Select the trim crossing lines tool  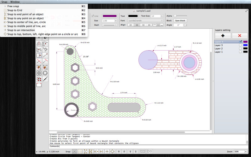(x=39, y=61)
